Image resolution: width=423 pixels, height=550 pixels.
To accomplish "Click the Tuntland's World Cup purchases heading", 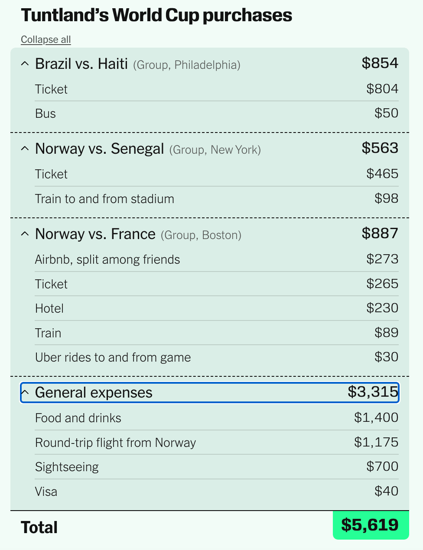I will coord(156,16).
